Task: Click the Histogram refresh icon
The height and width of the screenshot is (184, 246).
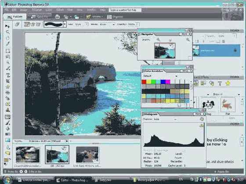Action: (202, 119)
